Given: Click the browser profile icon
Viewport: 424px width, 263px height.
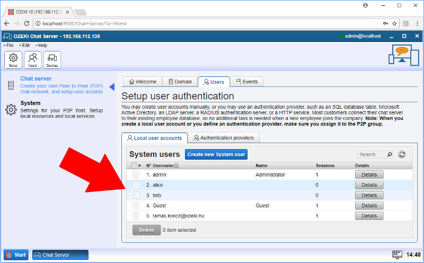Looking at the screenshot, I should tap(365, 5).
